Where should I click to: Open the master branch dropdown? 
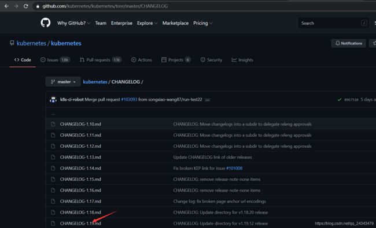pos(63,82)
